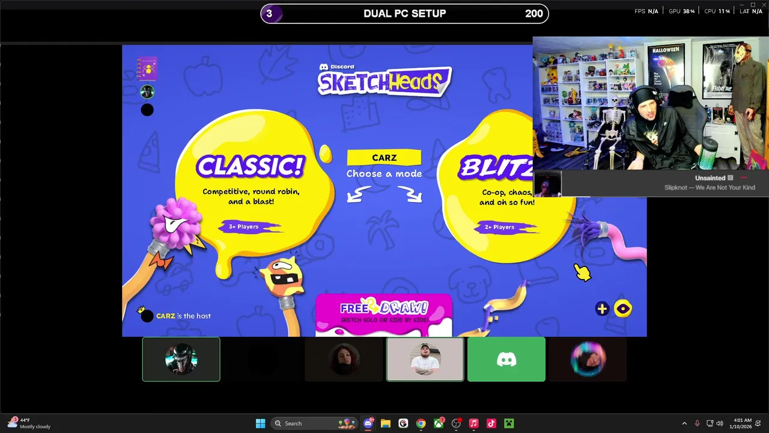The width and height of the screenshot is (769, 433).
Task: Open Google Chrome from the taskbar
Action: coord(421,423)
